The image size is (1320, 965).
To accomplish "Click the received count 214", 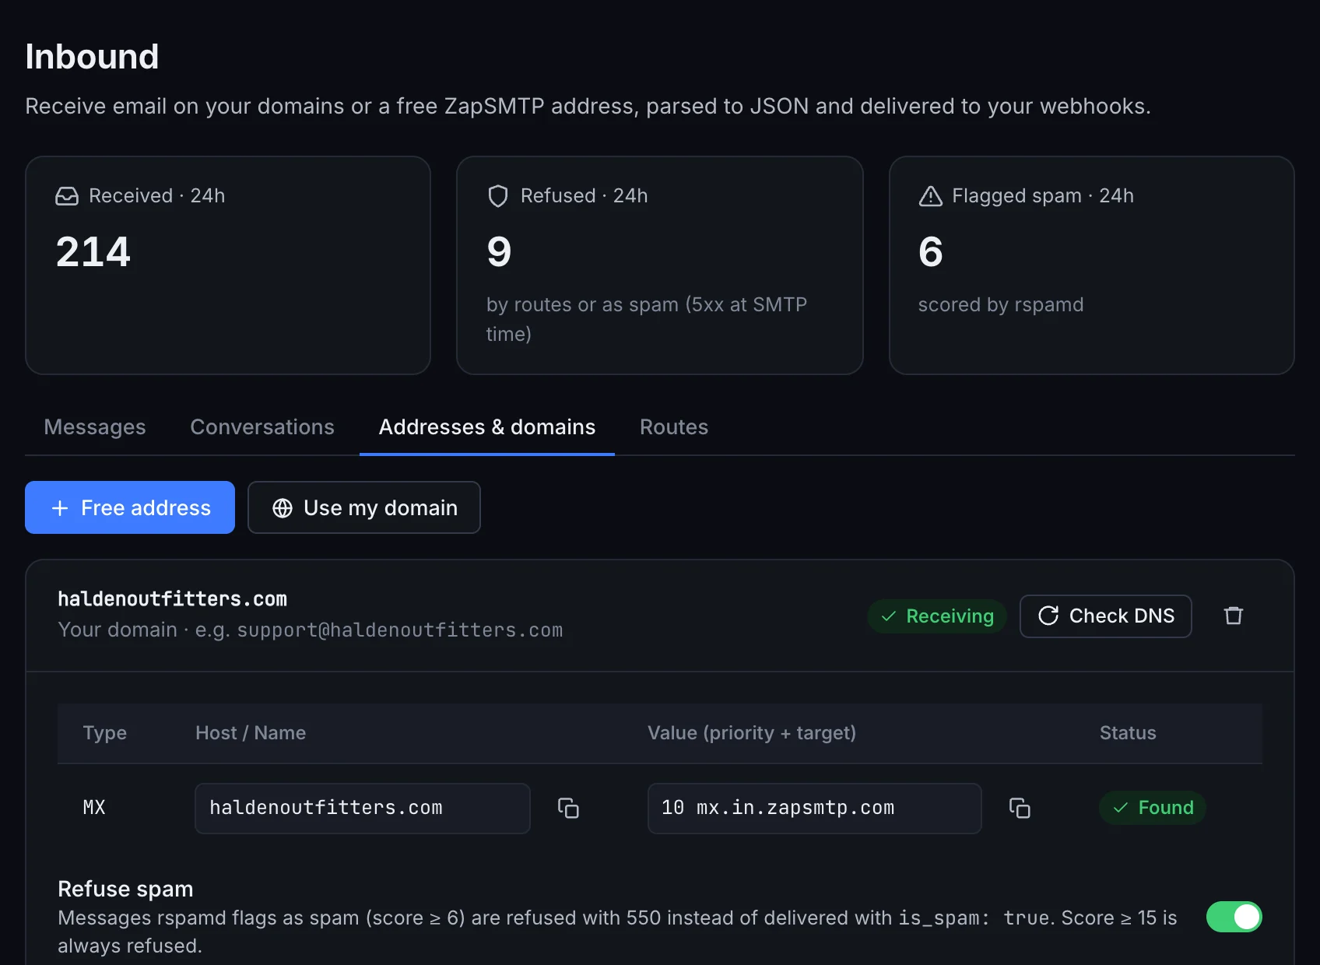I will [93, 252].
